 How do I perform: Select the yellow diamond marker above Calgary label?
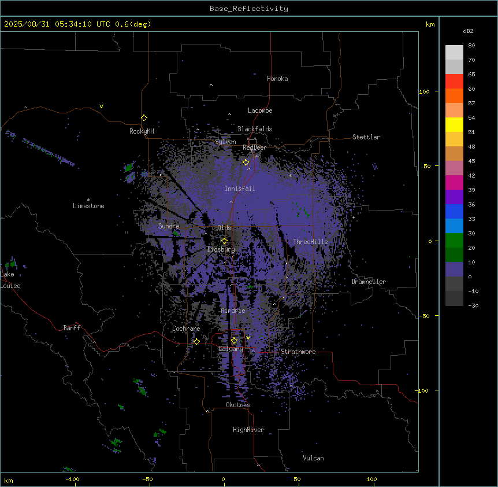click(x=234, y=341)
